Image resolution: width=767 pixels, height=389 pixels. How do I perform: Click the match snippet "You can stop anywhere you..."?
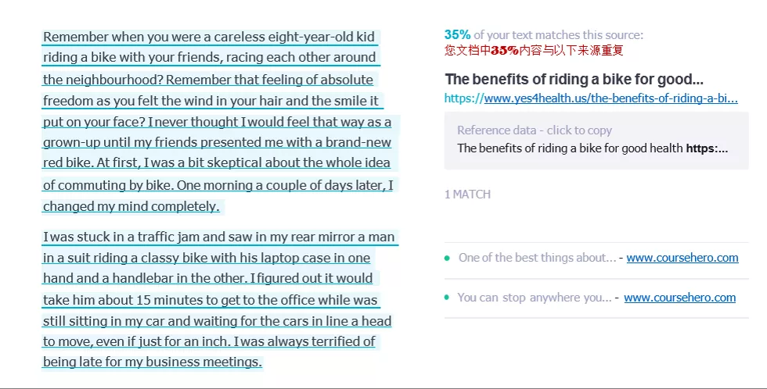coord(535,298)
